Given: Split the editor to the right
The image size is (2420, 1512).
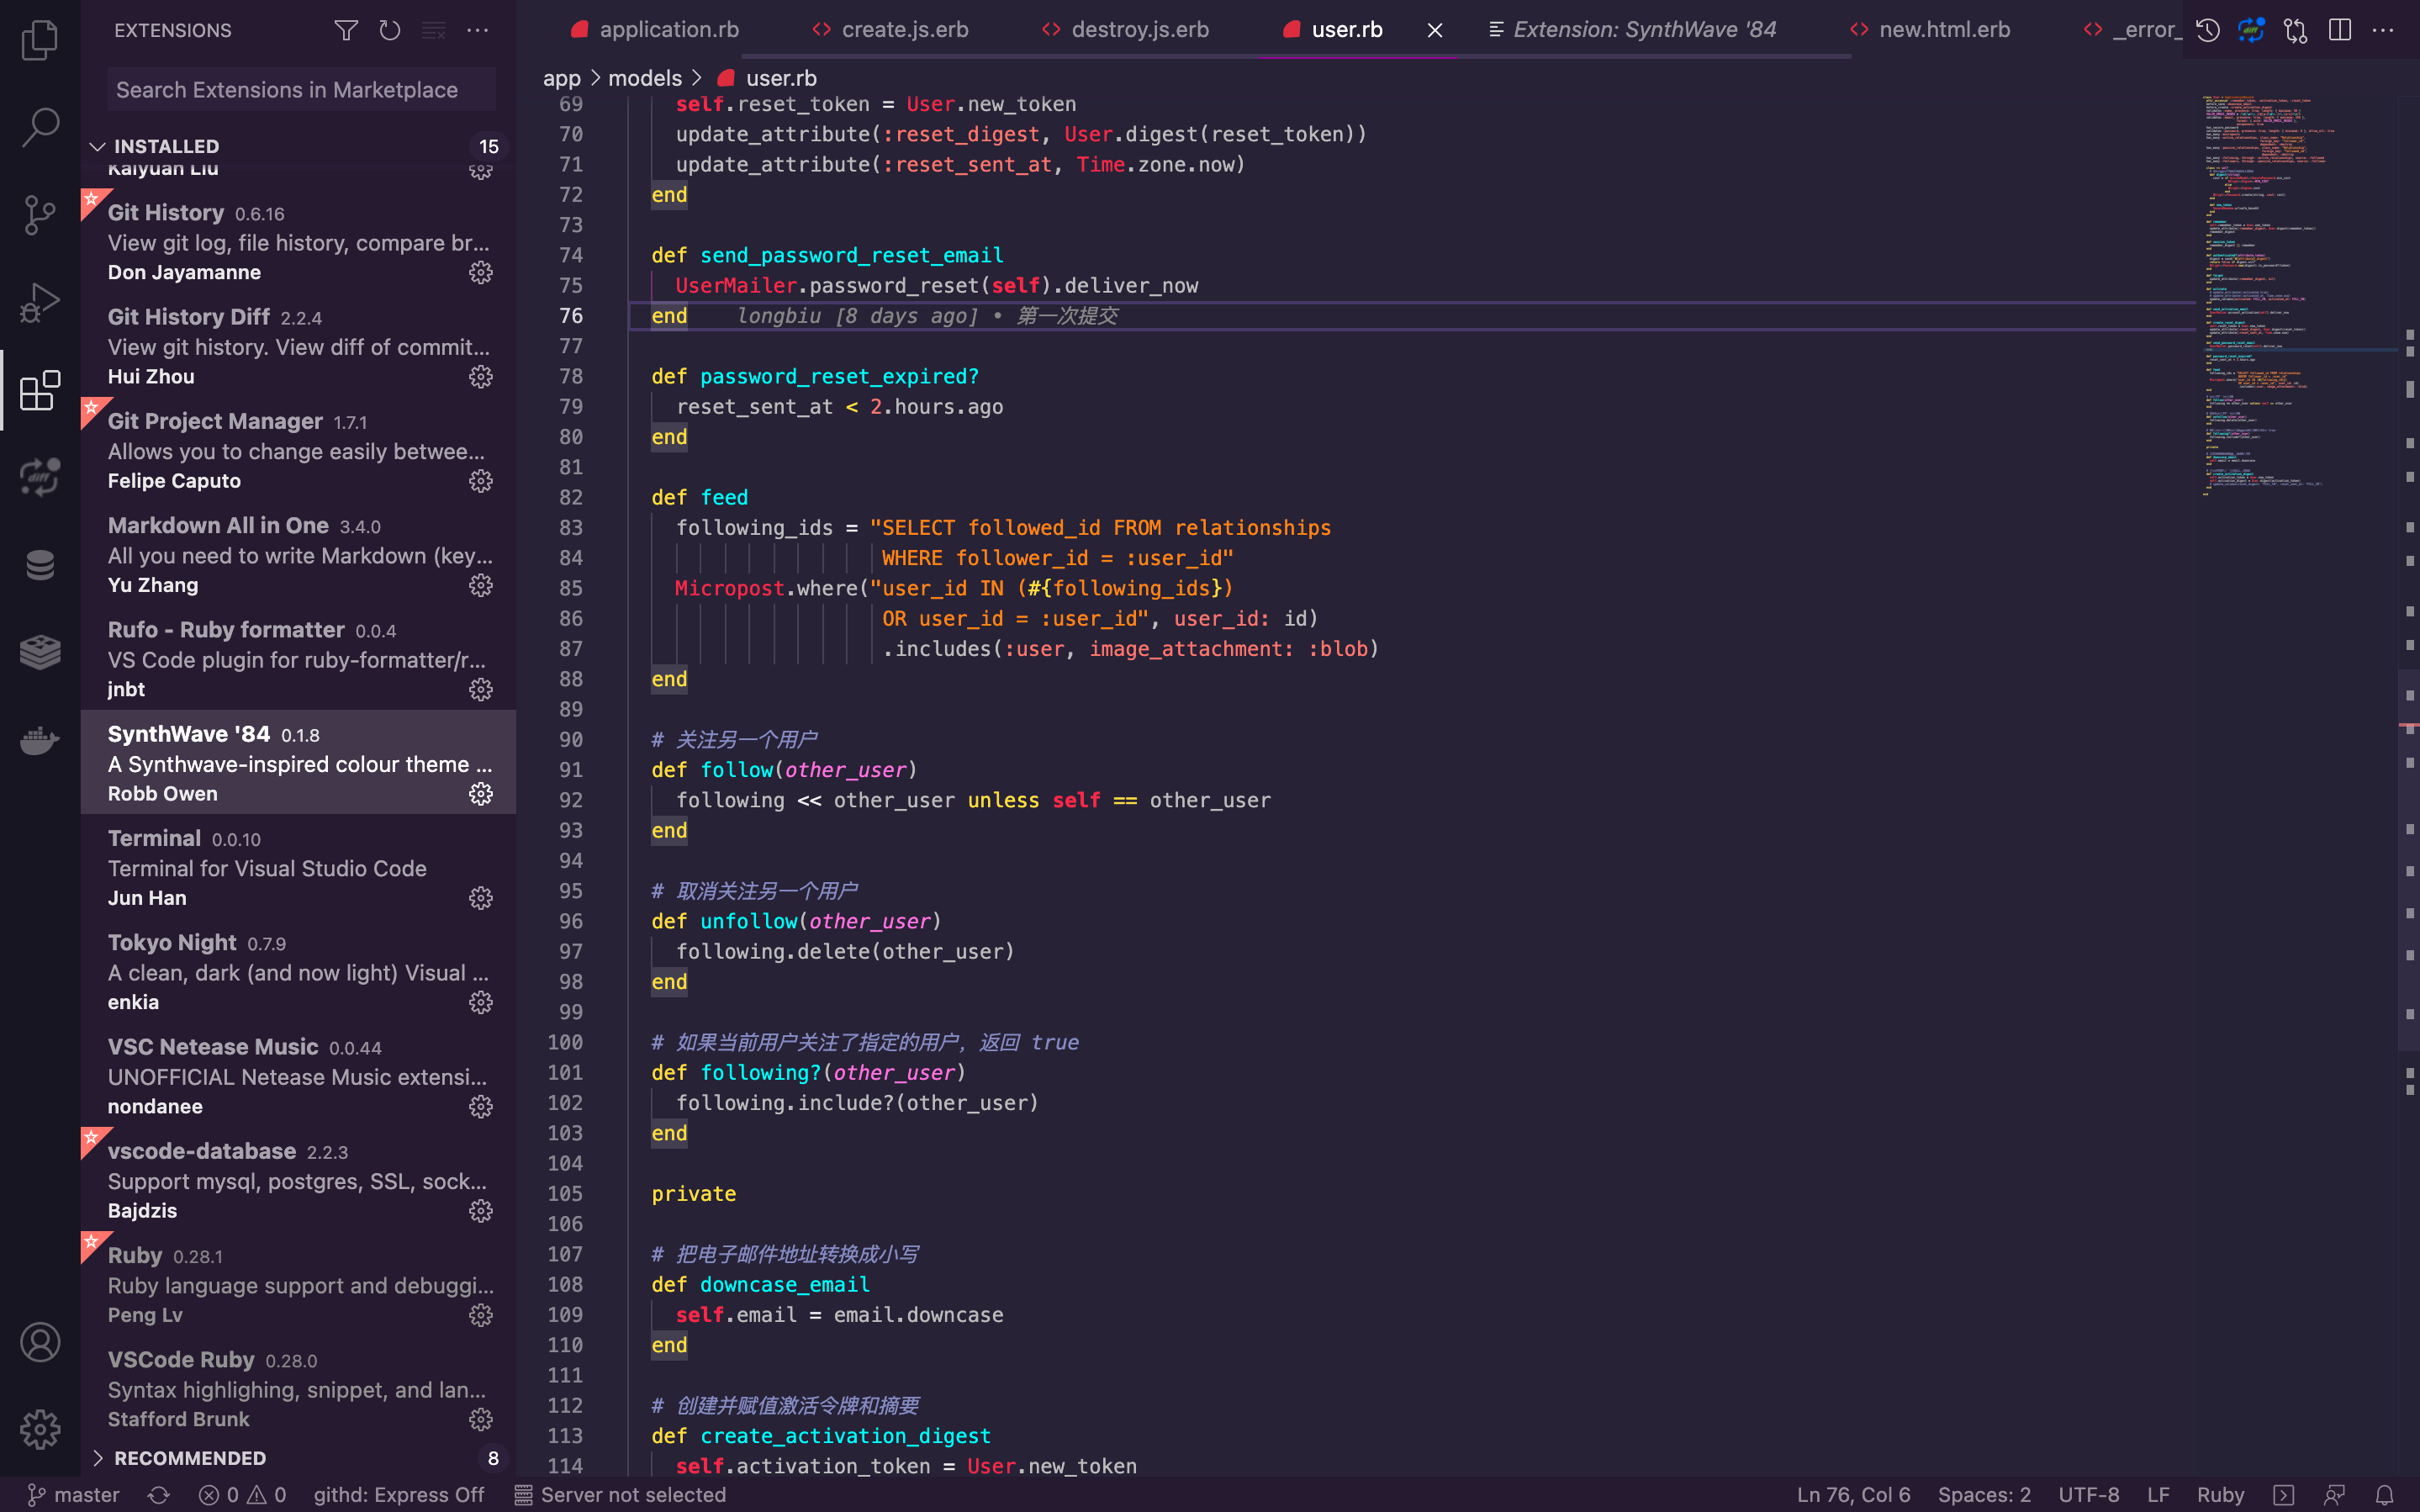Looking at the screenshot, I should [x=2340, y=31].
